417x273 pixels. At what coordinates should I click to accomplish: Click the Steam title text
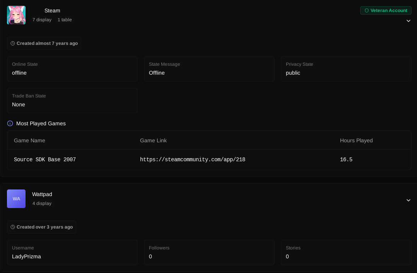[52, 10]
